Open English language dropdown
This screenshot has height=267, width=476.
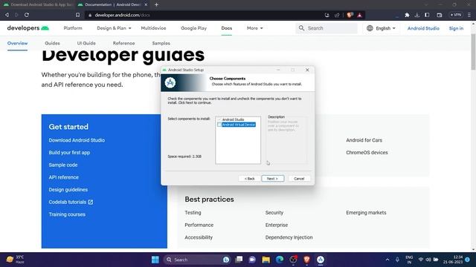(x=382, y=28)
